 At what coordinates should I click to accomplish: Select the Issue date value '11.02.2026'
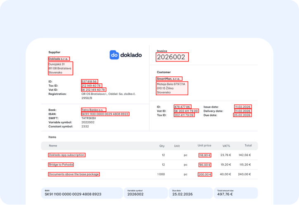pyautogui.click(x=242, y=107)
